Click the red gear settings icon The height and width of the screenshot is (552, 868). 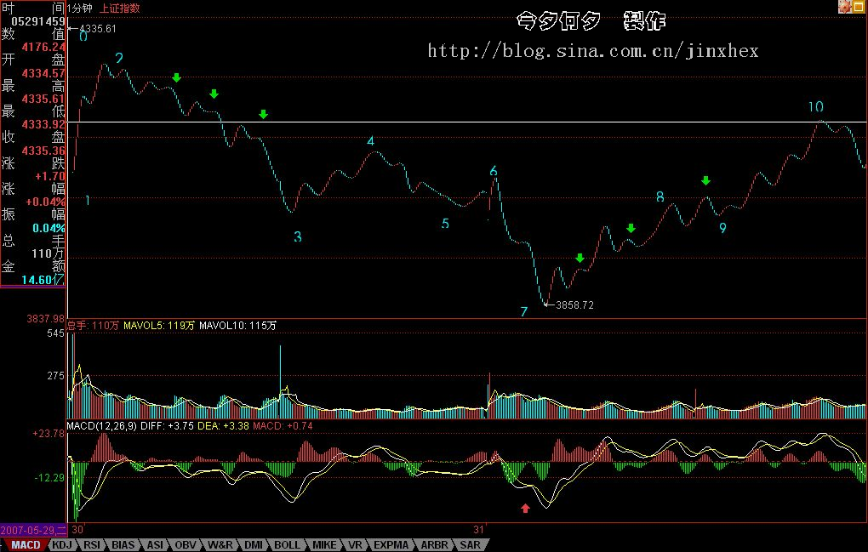pyautogui.click(x=845, y=7)
